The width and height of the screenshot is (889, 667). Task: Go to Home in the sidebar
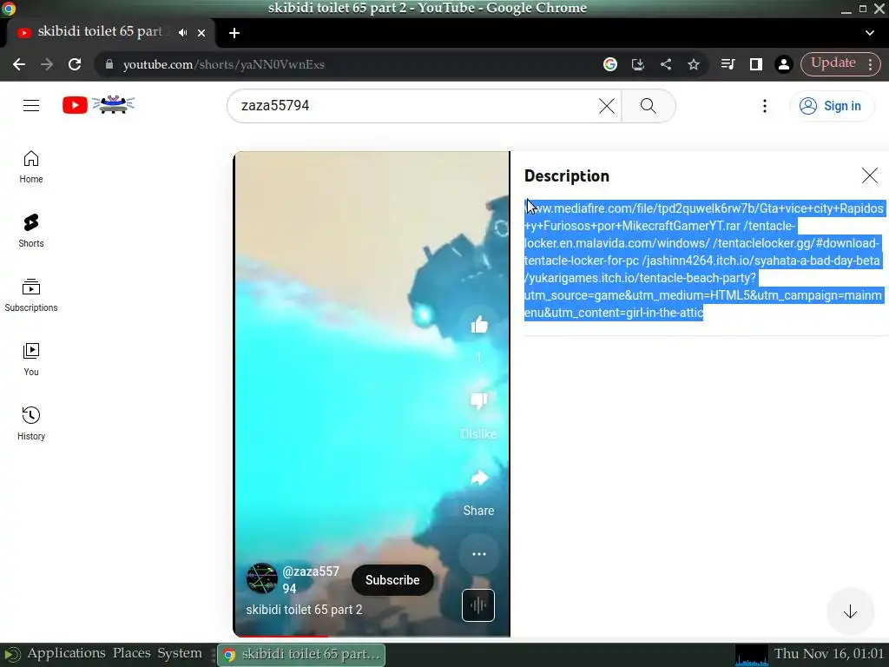coord(31,167)
